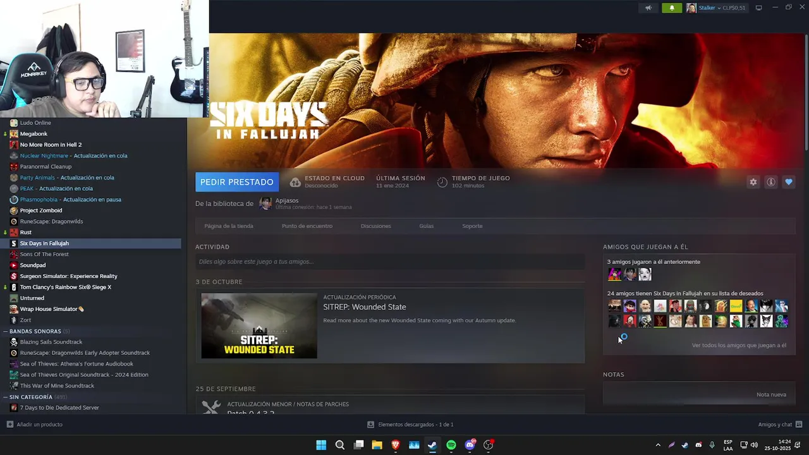Image resolution: width=809 pixels, height=455 pixels.
Task: Select Paranormal Cleanup in library
Action: pyautogui.click(x=46, y=167)
